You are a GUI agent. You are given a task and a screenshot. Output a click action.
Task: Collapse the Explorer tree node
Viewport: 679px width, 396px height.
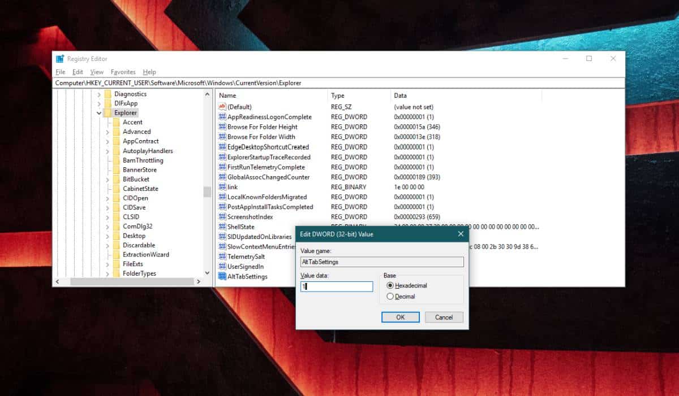100,112
